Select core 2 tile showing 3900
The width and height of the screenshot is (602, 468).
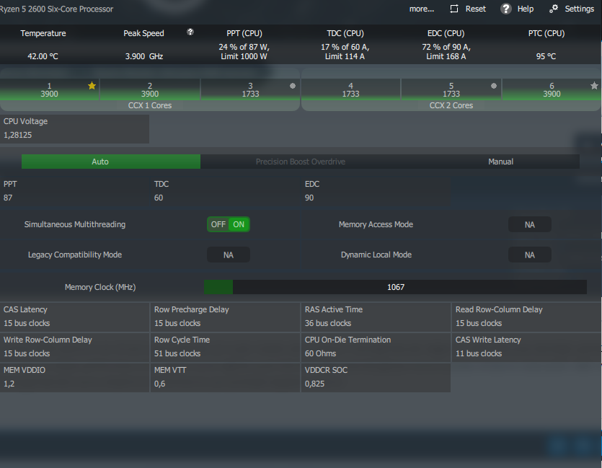(150, 90)
